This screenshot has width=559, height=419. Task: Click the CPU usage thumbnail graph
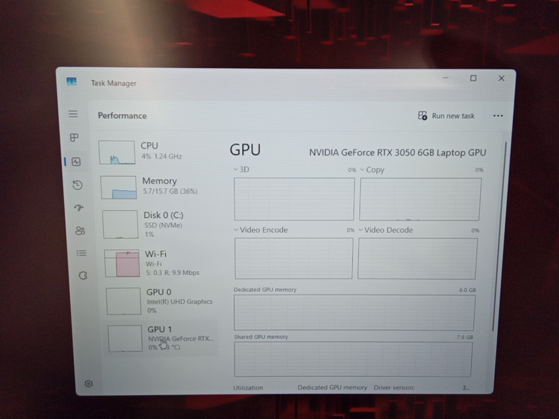pos(117,152)
